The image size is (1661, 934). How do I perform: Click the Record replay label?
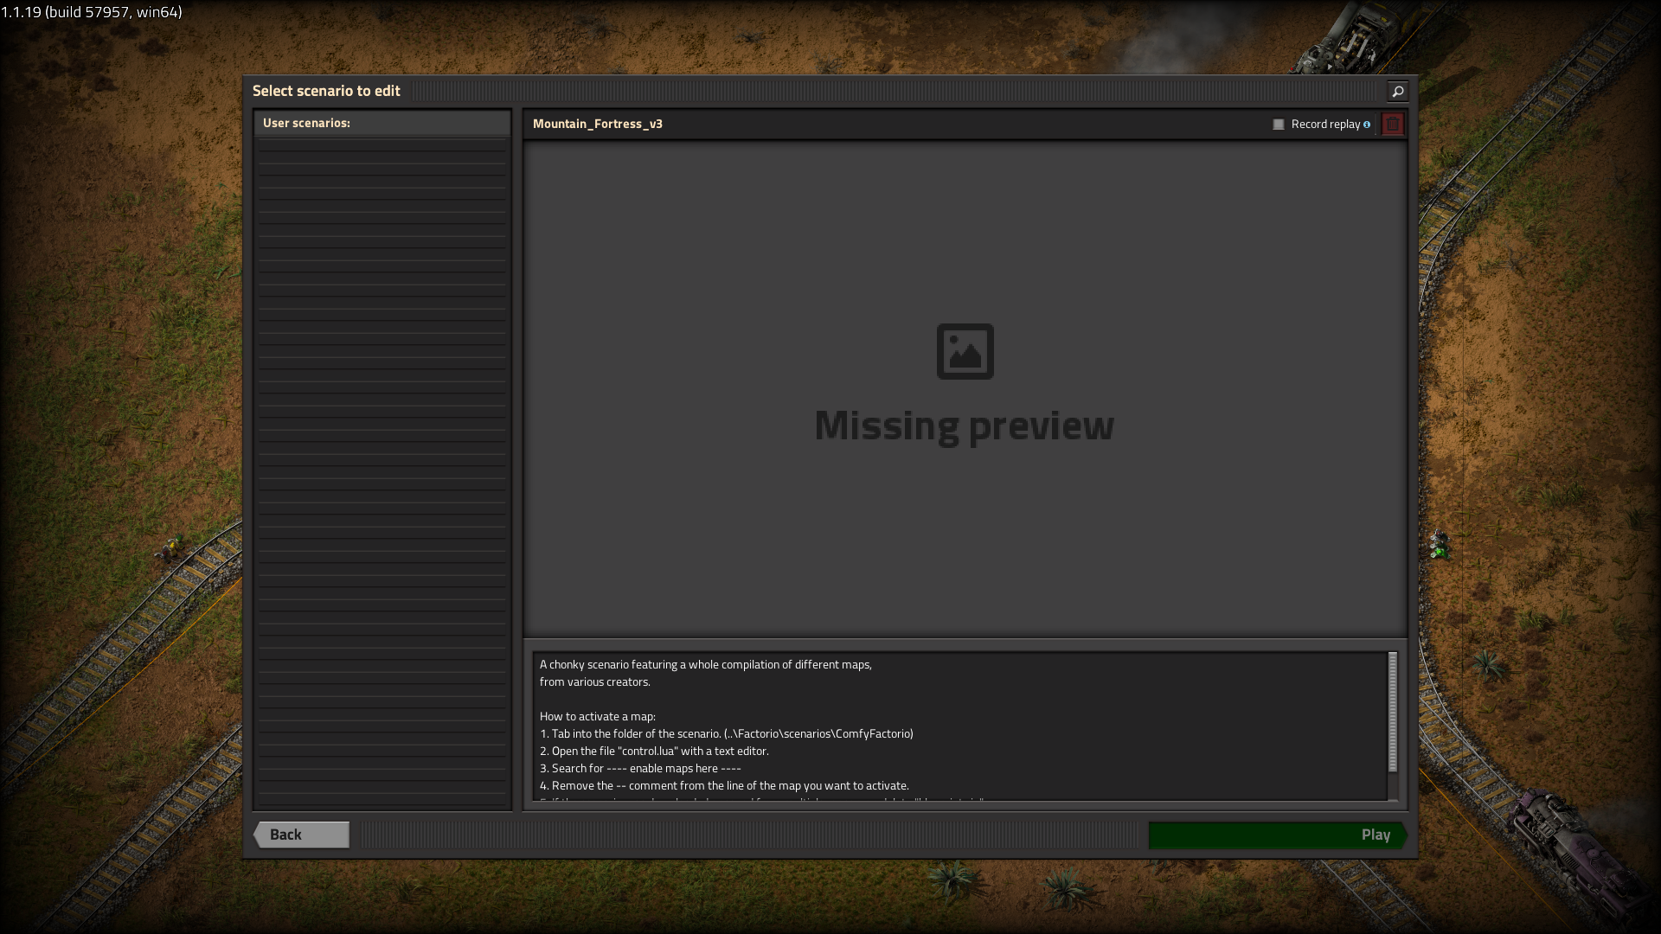click(1325, 125)
